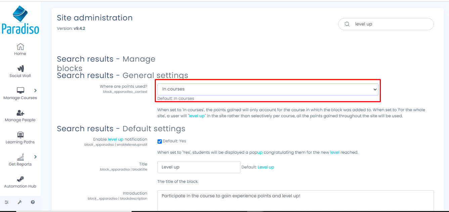This screenshot has width=449, height=212.
Task: Expand the Get Reports submenu arrow
Action: [x=35, y=157]
